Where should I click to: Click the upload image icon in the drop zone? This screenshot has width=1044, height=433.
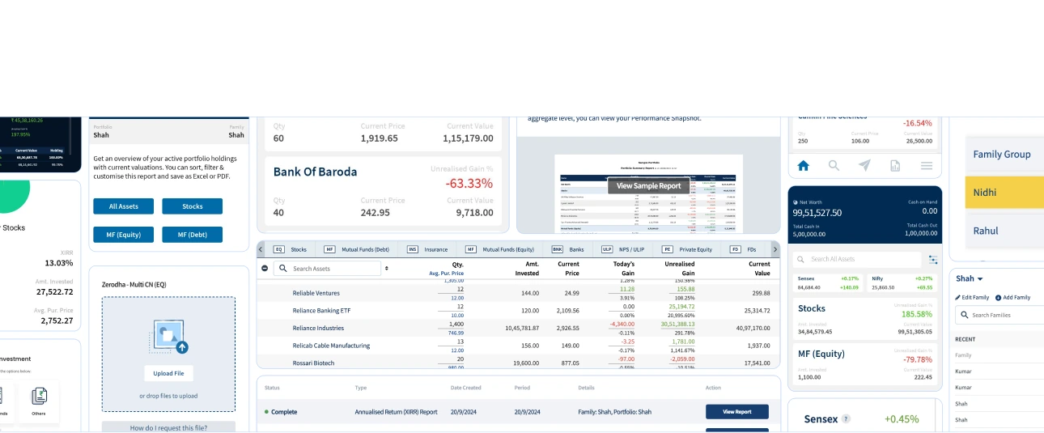click(168, 337)
